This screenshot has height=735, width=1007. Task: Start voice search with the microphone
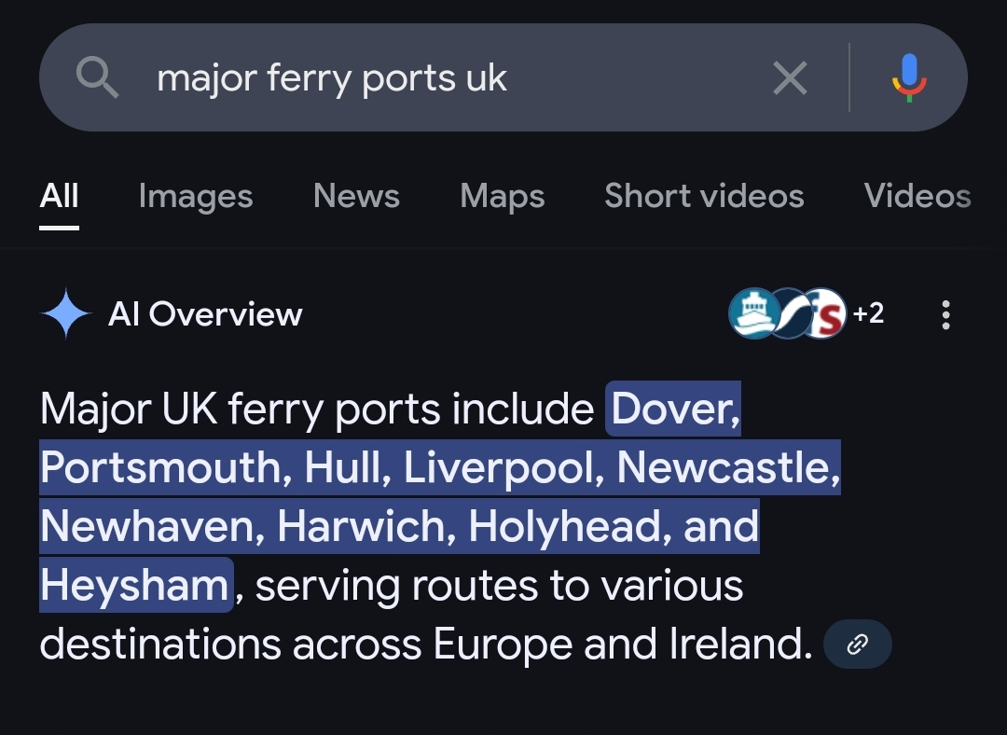tap(909, 78)
